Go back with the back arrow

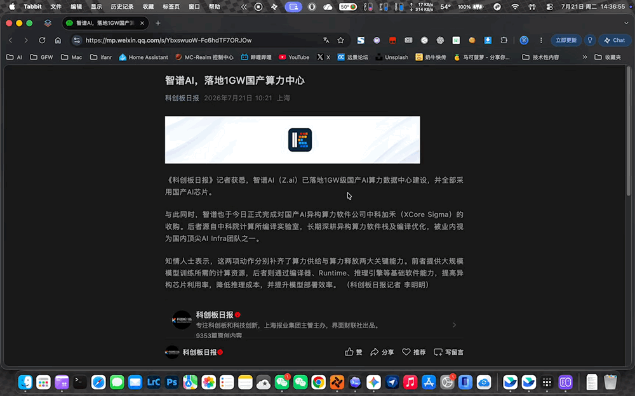[x=11, y=40]
